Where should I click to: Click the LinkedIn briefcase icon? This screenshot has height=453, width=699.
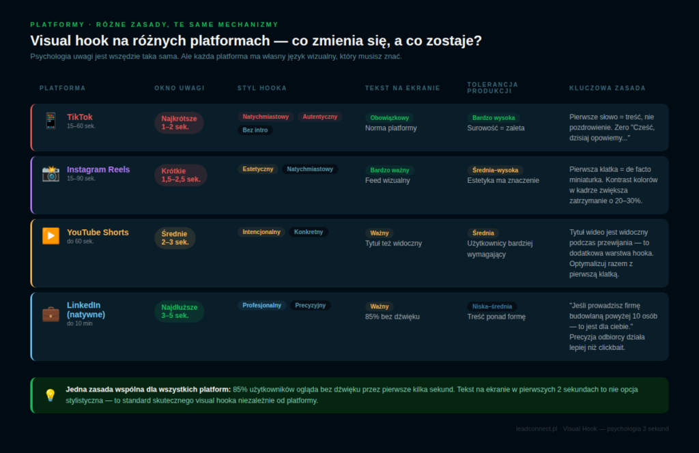51,313
